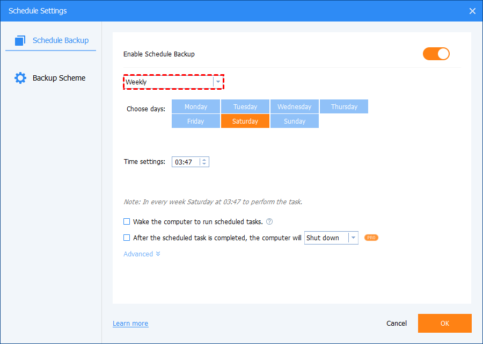This screenshot has width=483, height=344.
Task: Click the 03:47 time input field
Action: point(185,162)
